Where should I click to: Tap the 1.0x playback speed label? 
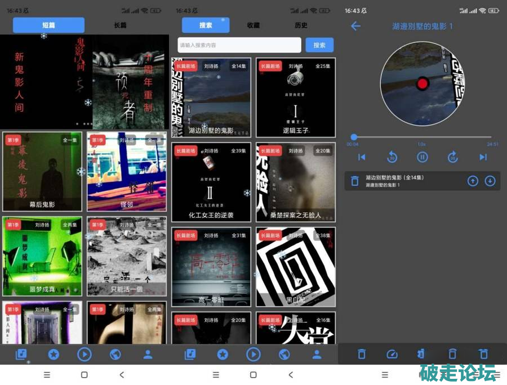tap(421, 145)
